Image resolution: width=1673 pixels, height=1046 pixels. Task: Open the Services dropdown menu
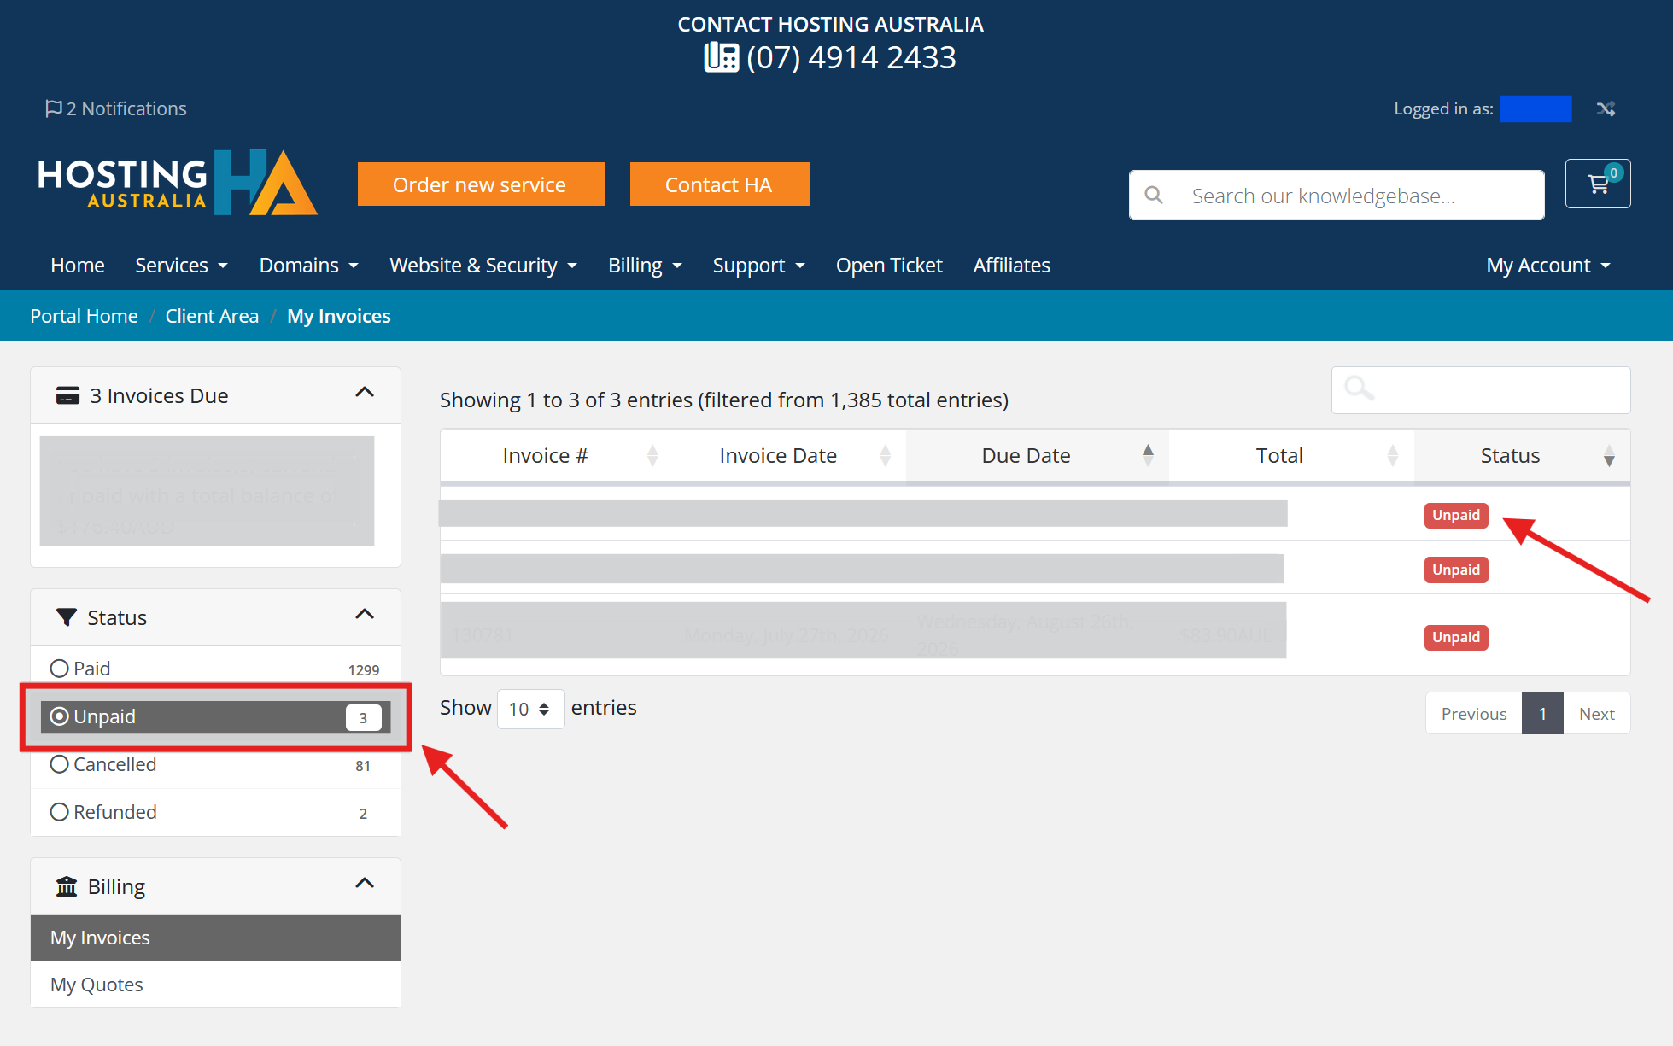pos(181,266)
